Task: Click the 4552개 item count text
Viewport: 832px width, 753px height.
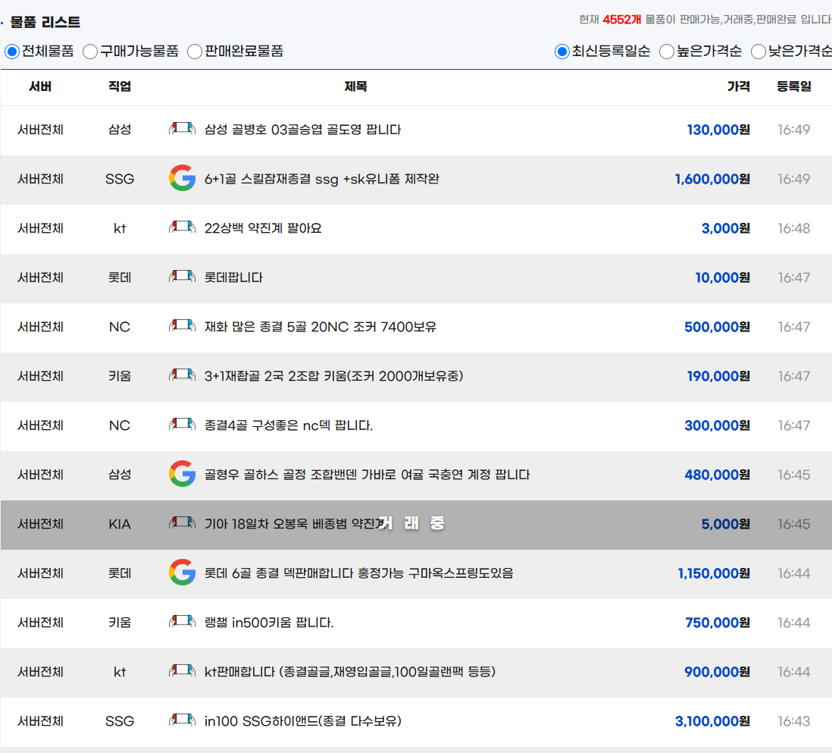Action: coord(622,20)
